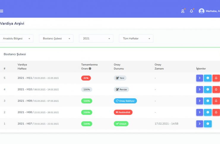Viewport: 220px width, 144px height.
Task: Open week H11 with the arrow button
Action: click(x=200, y=78)
